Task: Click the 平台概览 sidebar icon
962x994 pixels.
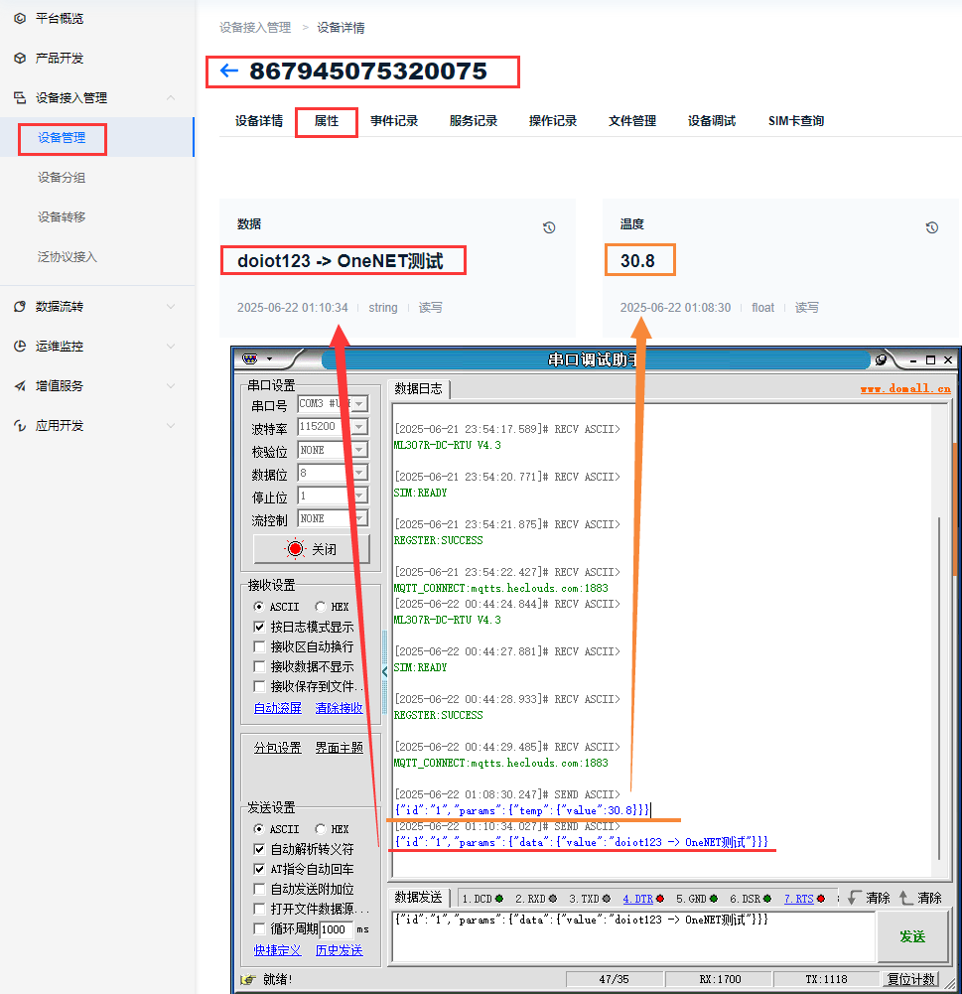Action: [20, 18]
